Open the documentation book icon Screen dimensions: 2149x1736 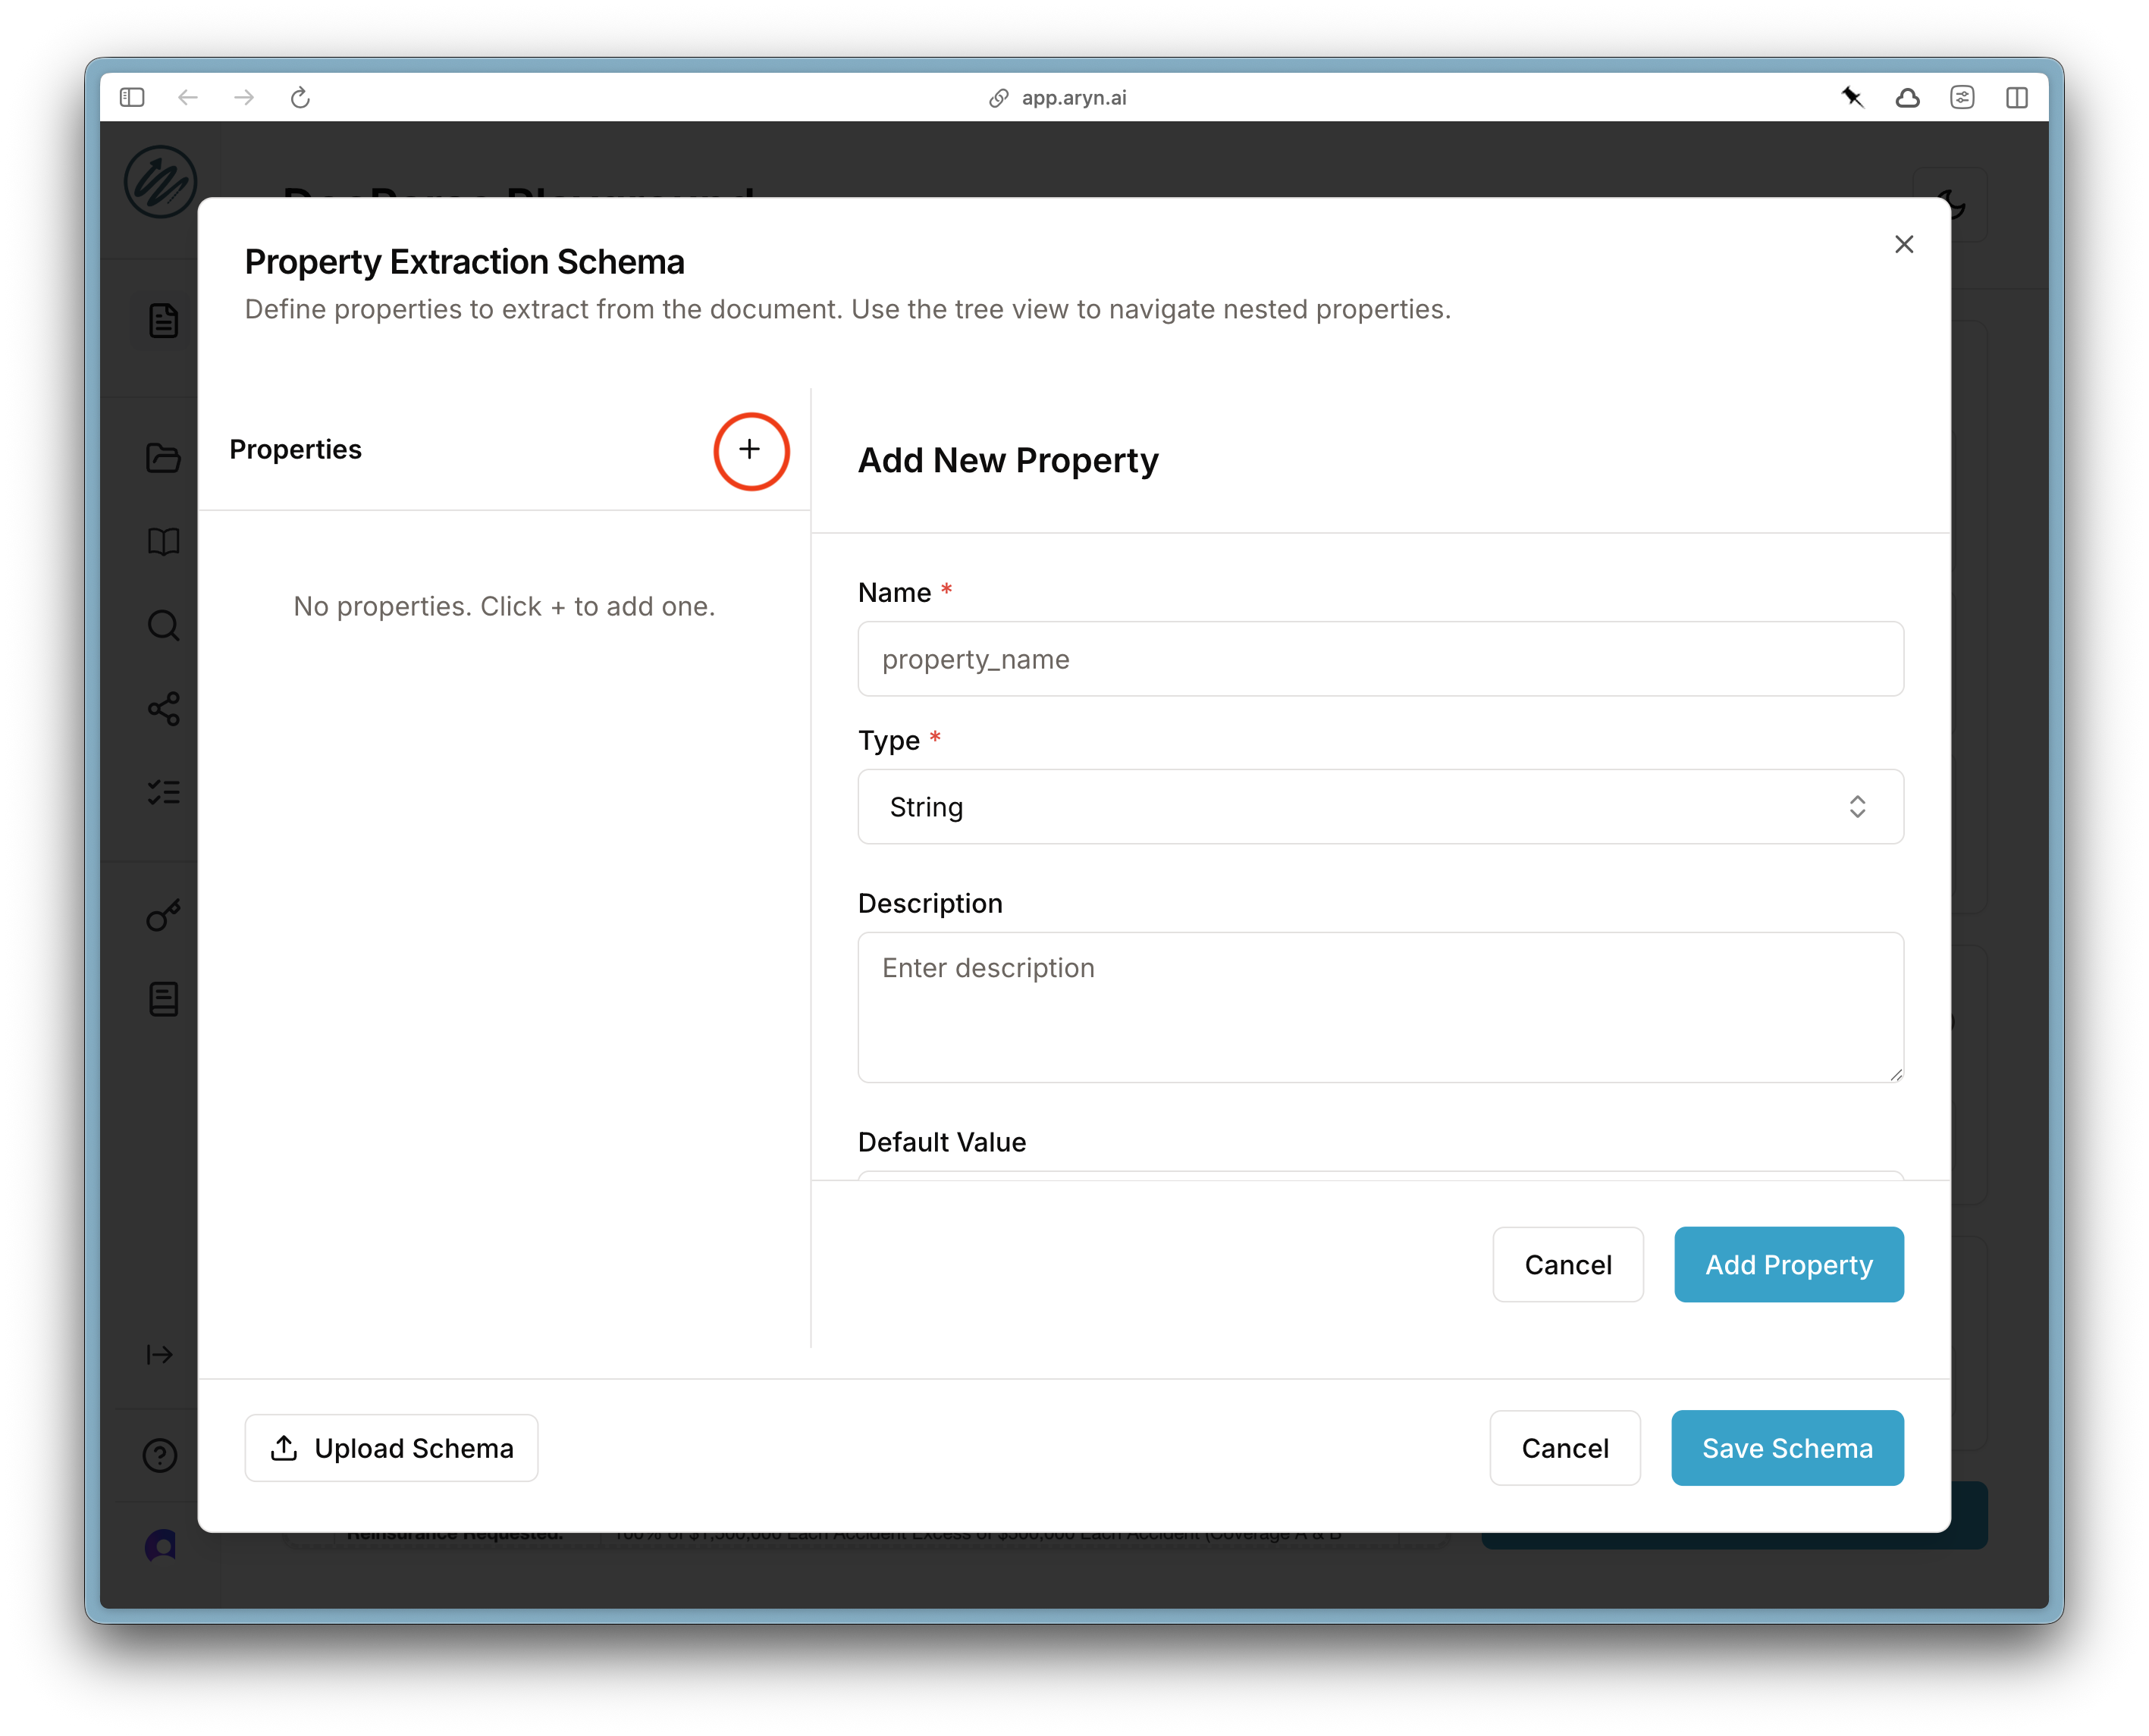pos(163,543)
